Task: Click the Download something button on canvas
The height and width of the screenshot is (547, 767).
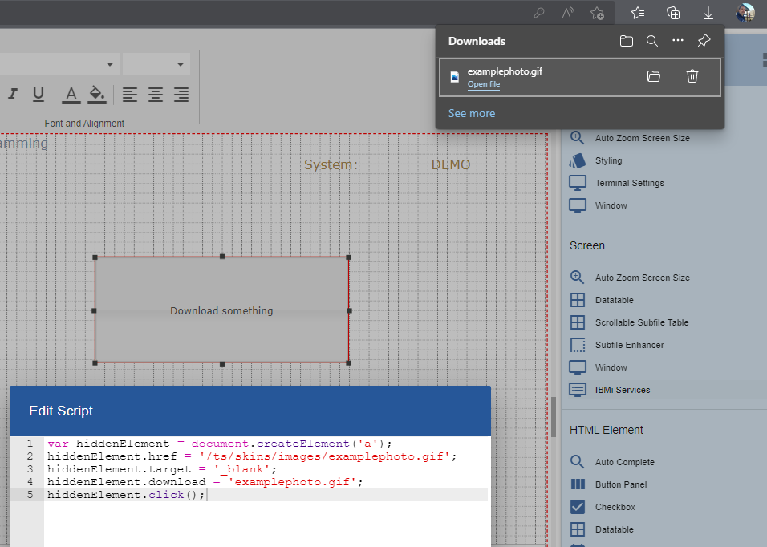Action: 221,310
